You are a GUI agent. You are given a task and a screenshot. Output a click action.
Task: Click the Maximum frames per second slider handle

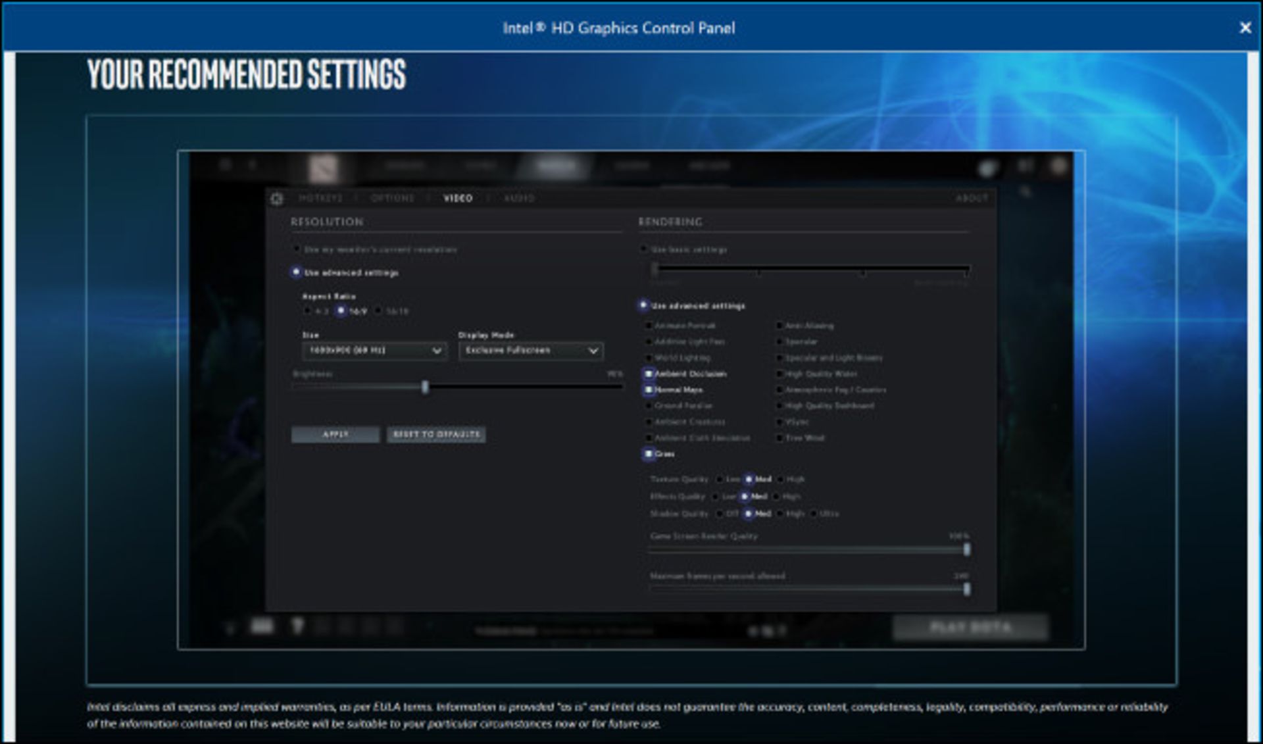click(x=966, y=589)
